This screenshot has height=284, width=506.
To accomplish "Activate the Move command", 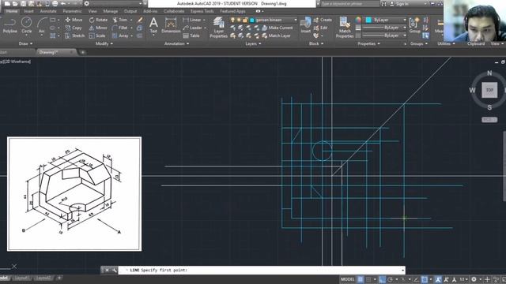I will pos(74,20).
